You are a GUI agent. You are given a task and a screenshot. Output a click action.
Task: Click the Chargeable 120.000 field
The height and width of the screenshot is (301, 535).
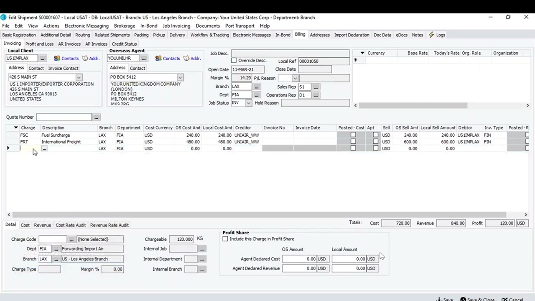182,239
